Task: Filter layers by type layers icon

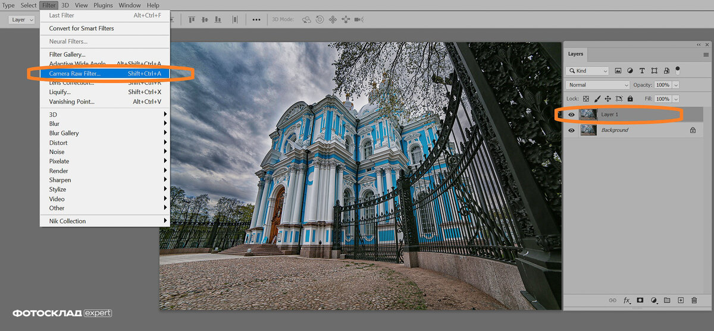Action: coord(643,71)
